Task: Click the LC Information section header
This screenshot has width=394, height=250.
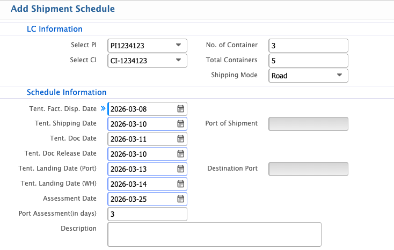Action: pos(55,29)
